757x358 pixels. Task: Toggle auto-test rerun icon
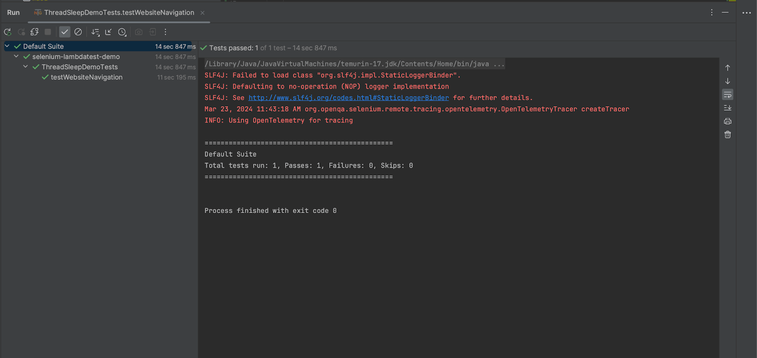35,32
